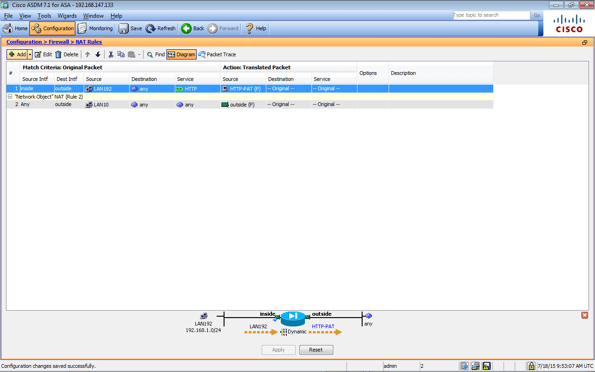
Task: Refresh ASDM with the device configuration
Action: click(x=160, y=28)
